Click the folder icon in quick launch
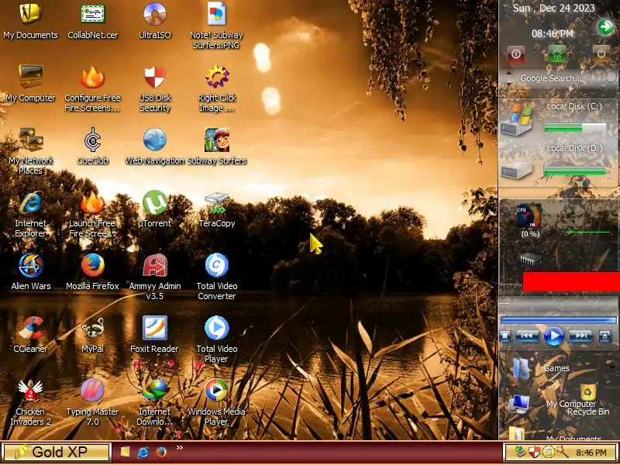This screenshot has width=620, height=465. click(x=125, y=453)
